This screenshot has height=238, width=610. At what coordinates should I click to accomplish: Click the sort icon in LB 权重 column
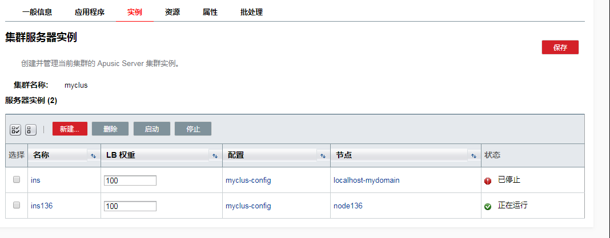pyautogui.click(x=215, y=155)
